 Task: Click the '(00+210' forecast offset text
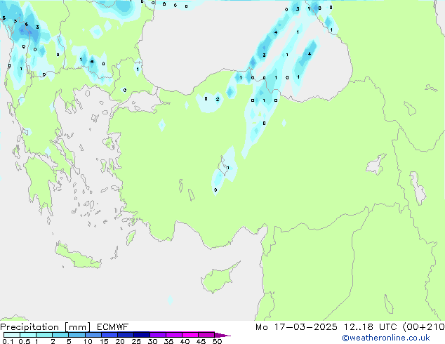click(424, 327)
